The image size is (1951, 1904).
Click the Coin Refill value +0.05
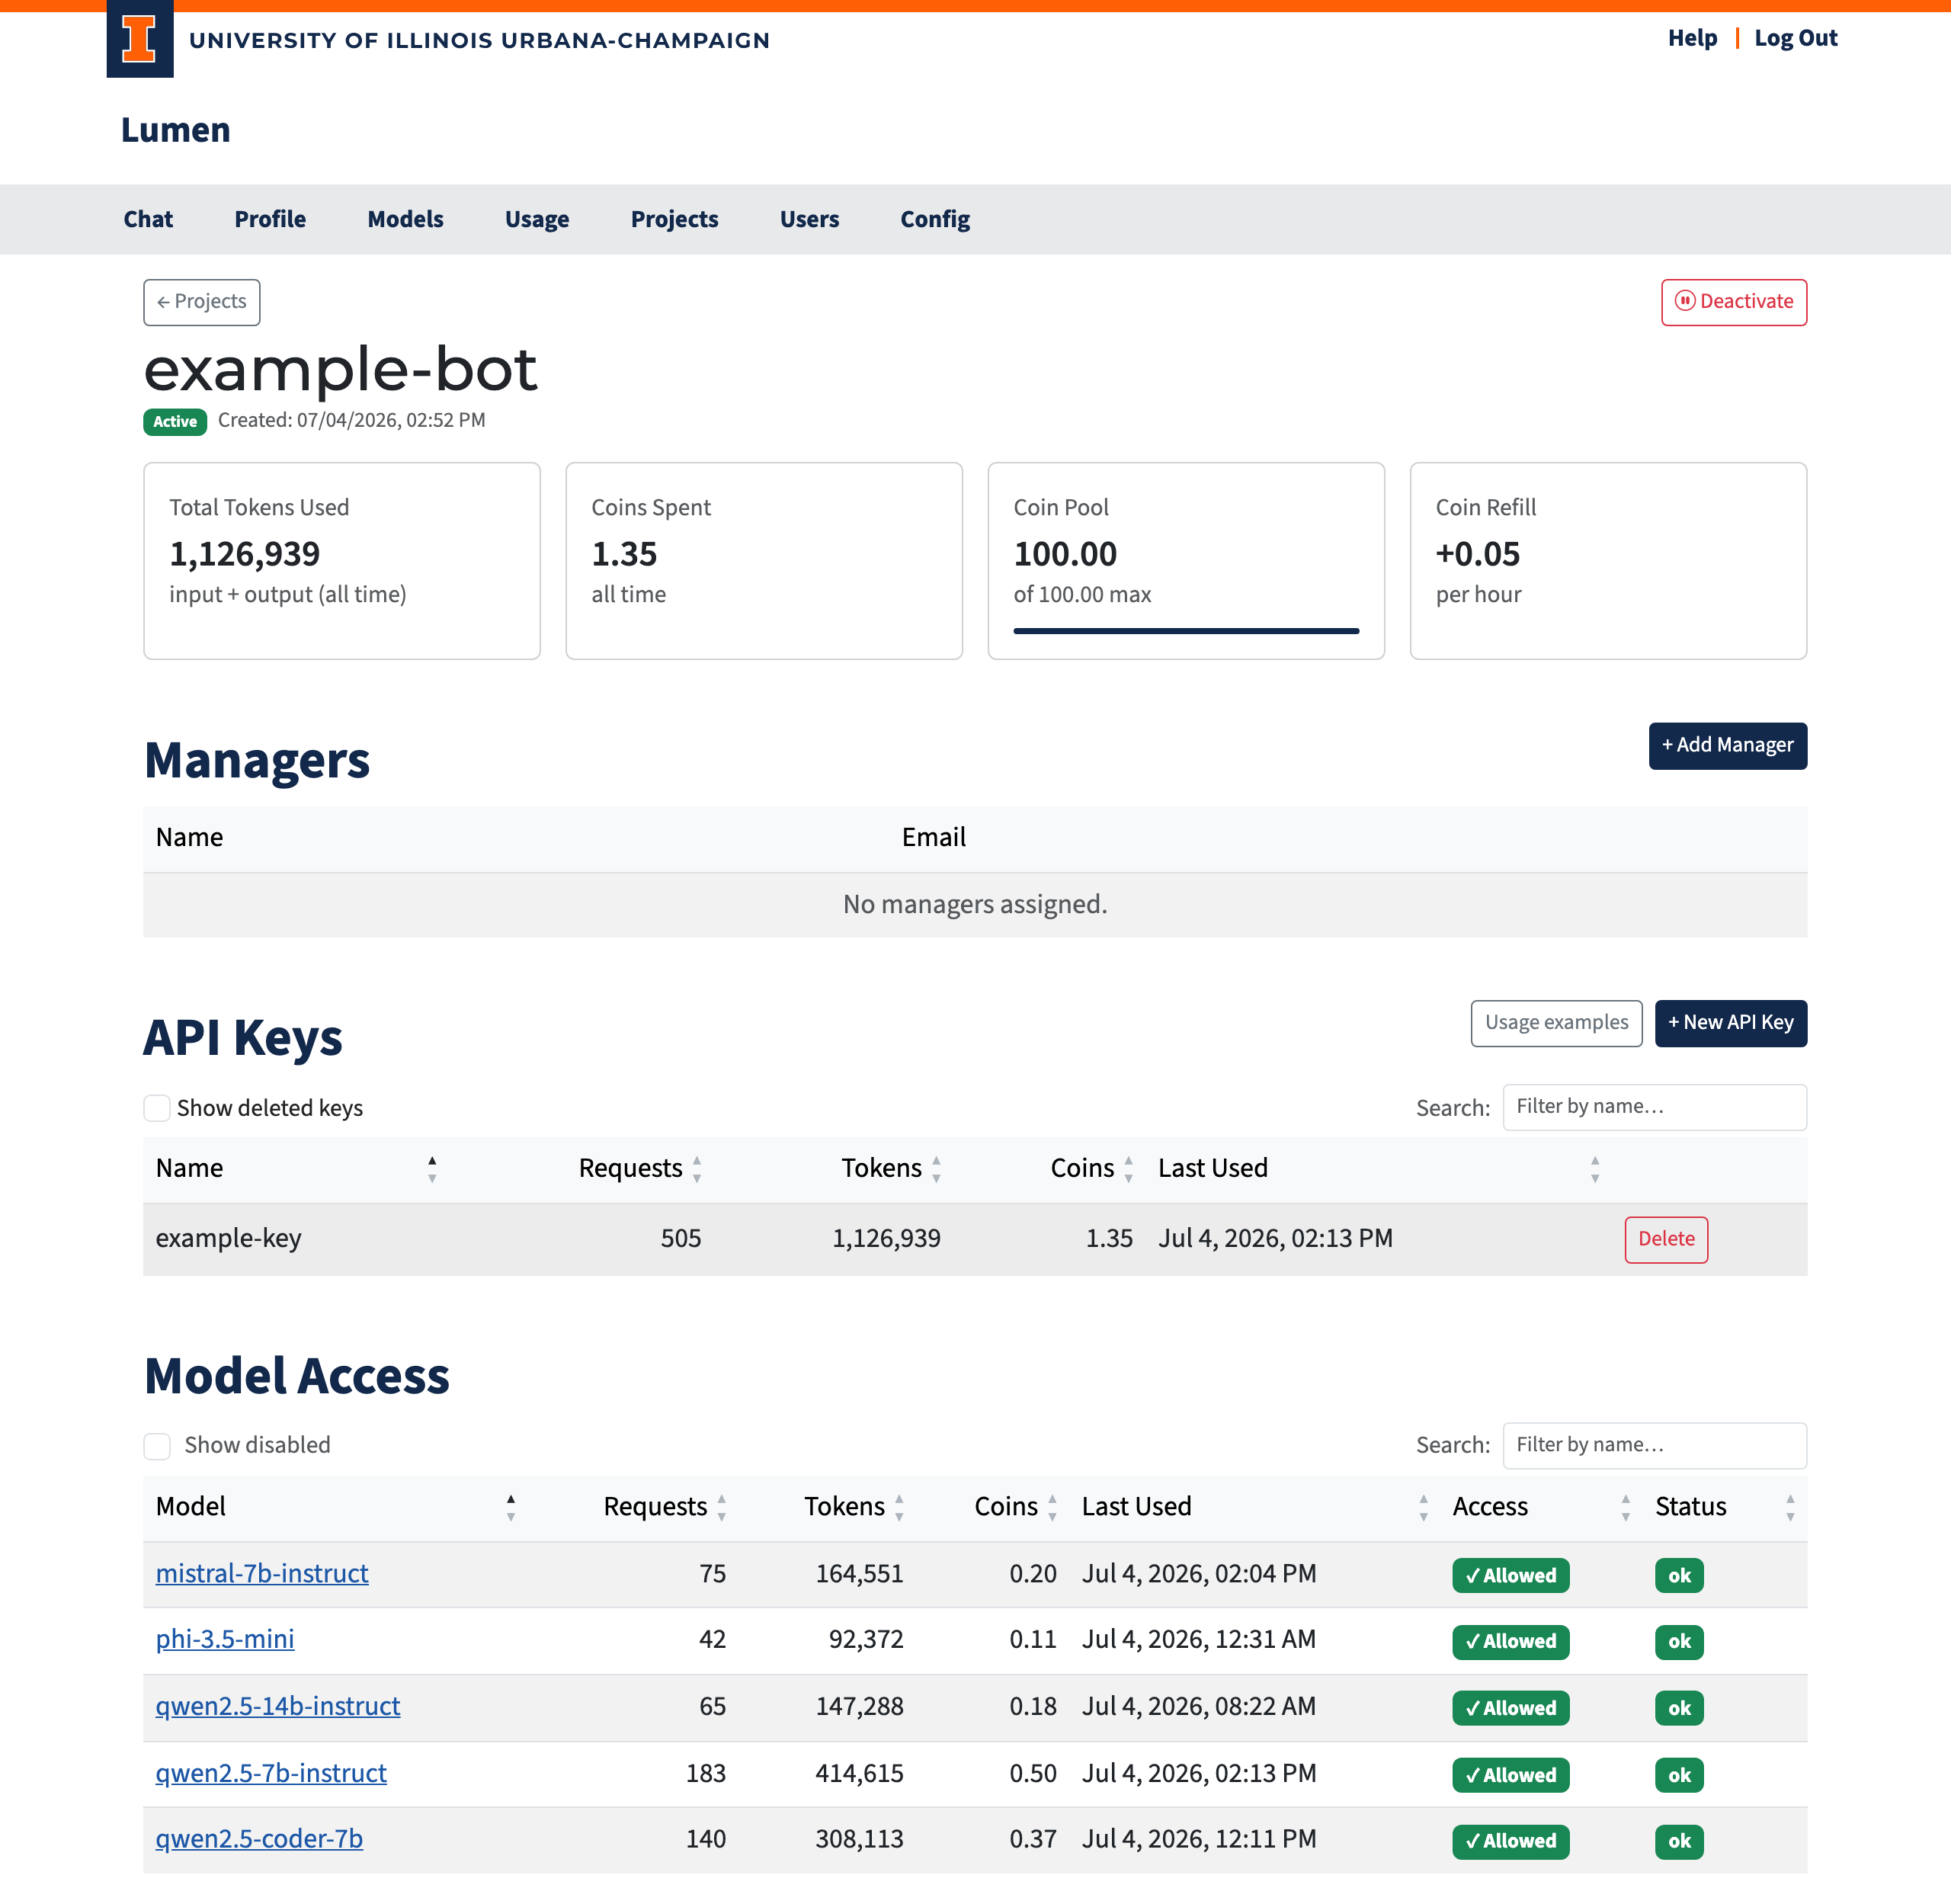[1477, 554]
